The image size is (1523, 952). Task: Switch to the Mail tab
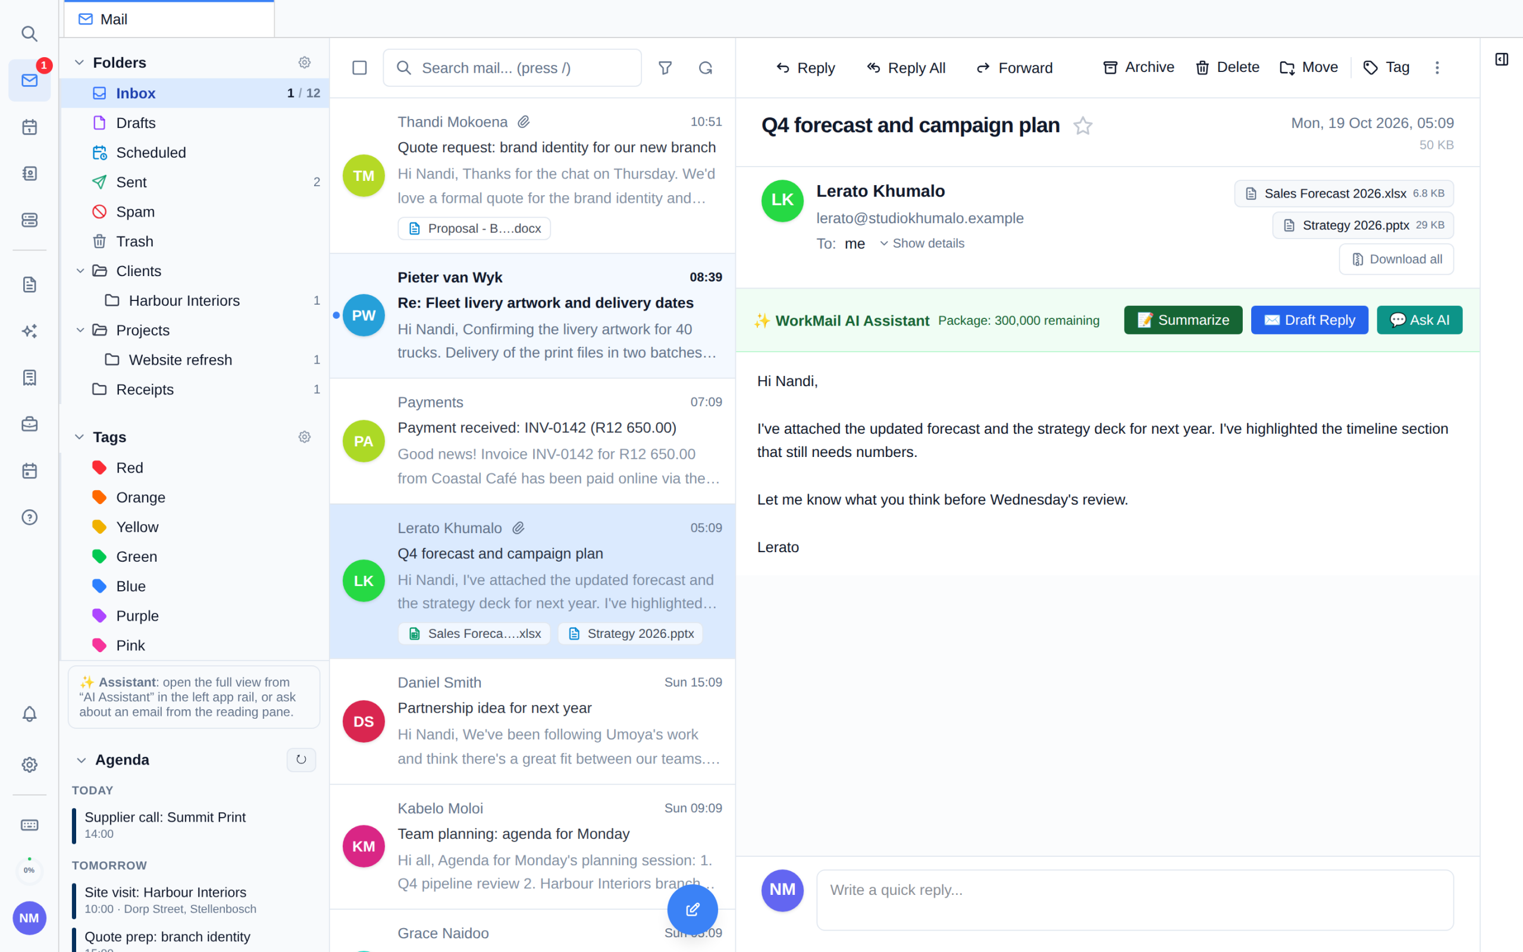[170, 19]
